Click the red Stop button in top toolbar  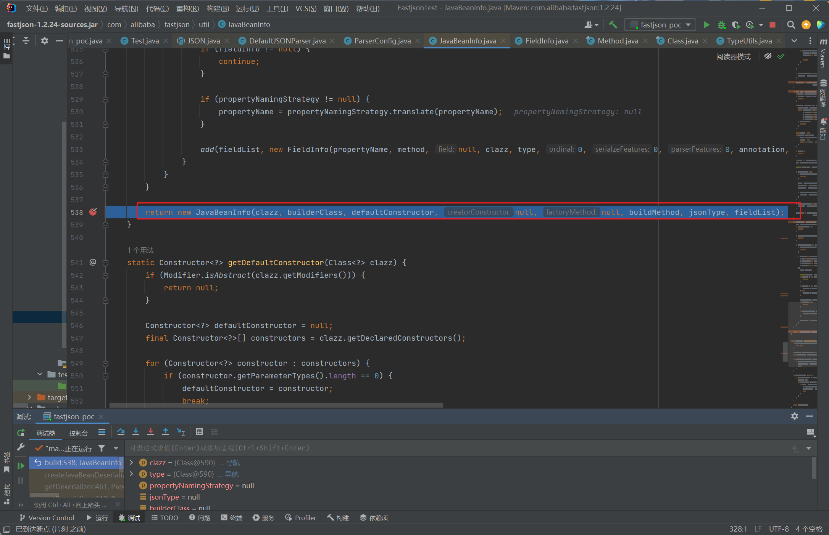tap(773, 25)
